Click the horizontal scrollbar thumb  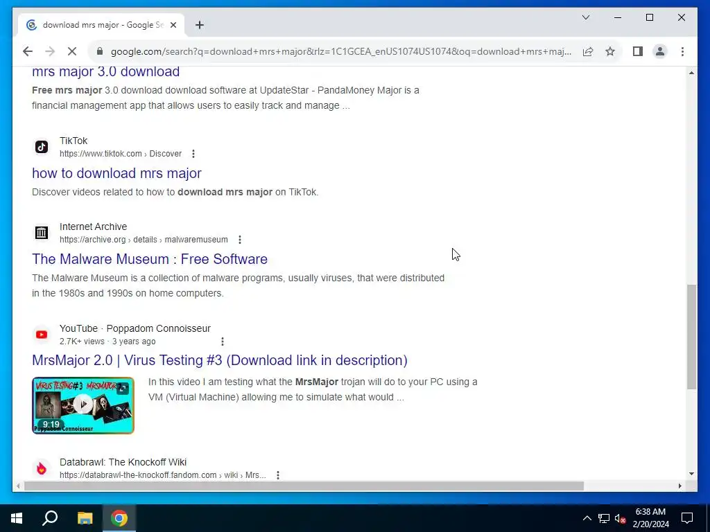pos(304,486)
